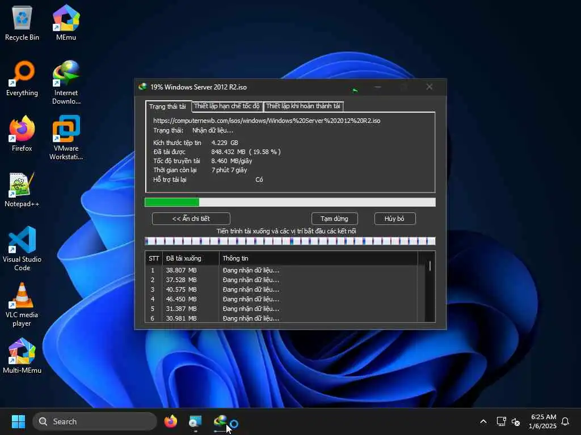Close the IDM download window
The height and width of the screenshot is (435, 581).
pyautogui.click(x=430, y=87)
